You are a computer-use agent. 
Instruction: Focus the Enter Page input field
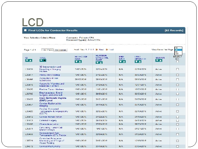[x=47, y=50]
